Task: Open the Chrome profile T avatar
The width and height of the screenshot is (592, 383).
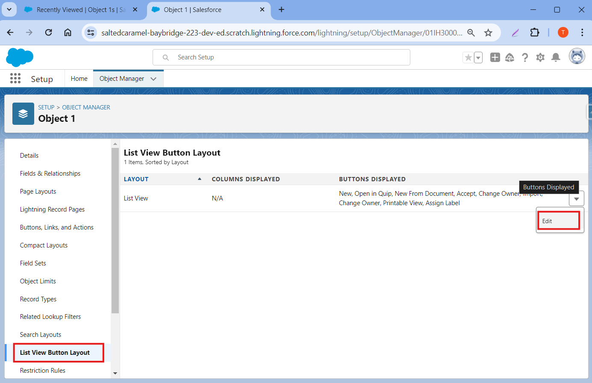Action: [x=563, y=32]
